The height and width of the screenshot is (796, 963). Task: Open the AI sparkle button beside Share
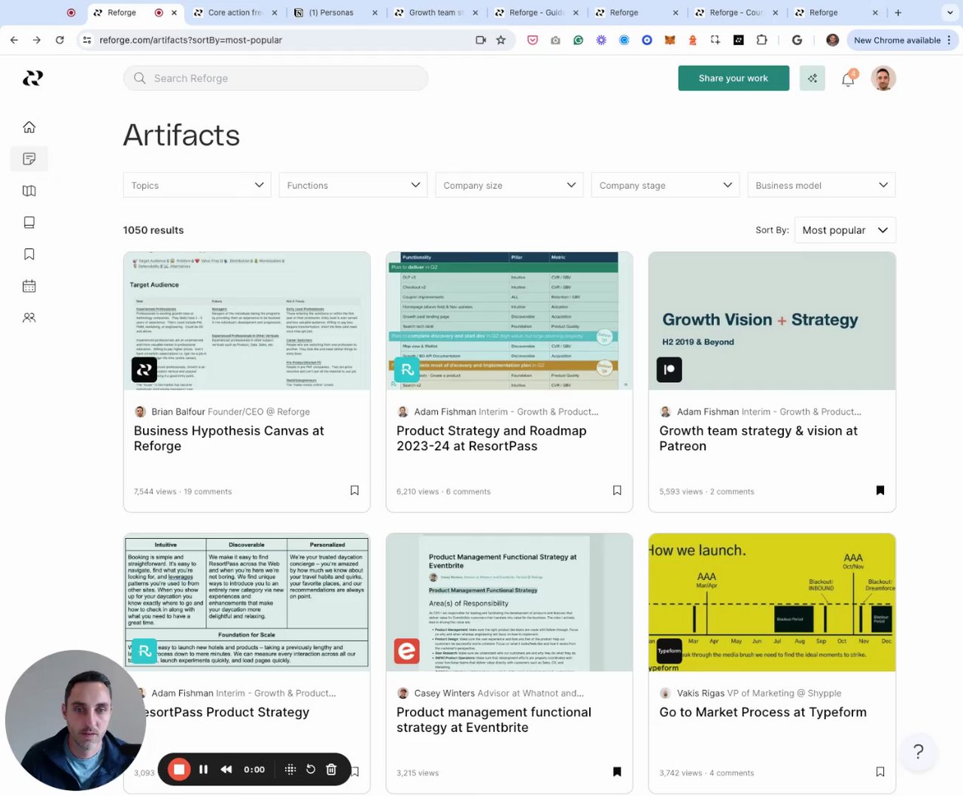[x=813, y=78]
